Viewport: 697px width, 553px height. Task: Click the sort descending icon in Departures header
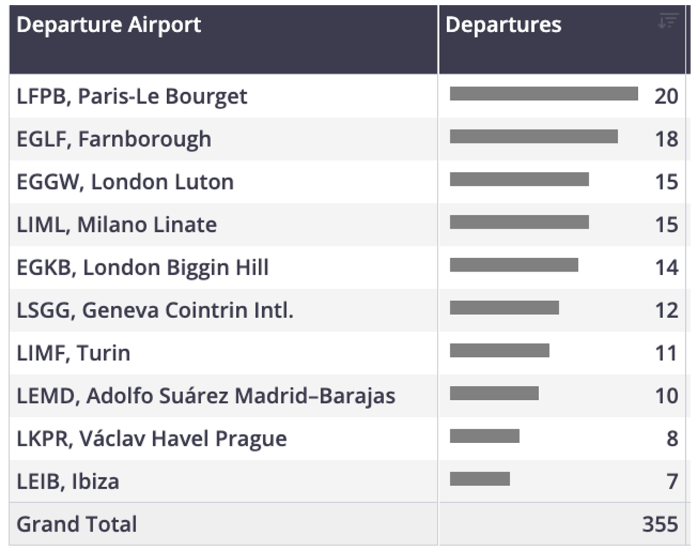pos(668,21)
